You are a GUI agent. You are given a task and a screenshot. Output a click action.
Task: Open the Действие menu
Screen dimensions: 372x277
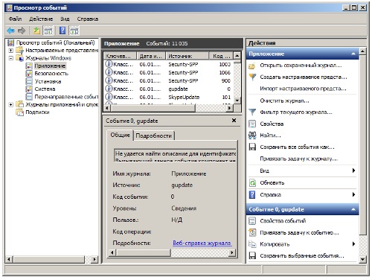pyautogui.click(x=41, y=19)
